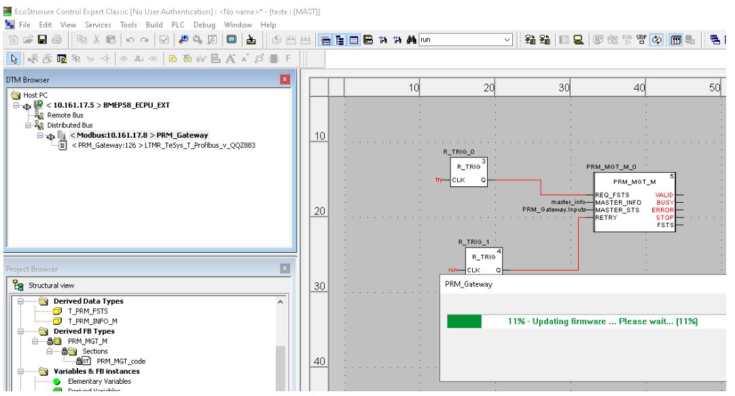The height and width of the screenshot is (396, 735).
Task: Select Remote Bus in DTM Browser
Action: click(65, 115)
